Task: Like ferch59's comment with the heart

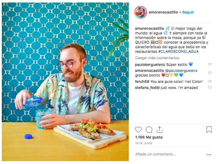Action: coord(210,81)
